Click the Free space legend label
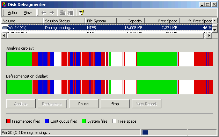Viewport: 219px width, 137px height. [127, 121]
